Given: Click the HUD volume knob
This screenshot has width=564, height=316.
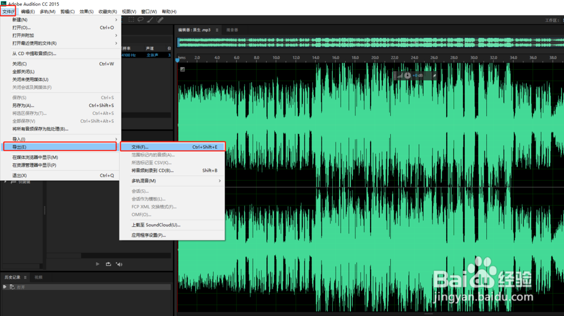Looking at the screenshot, I should pyautogui.click(x=407, y=75).
